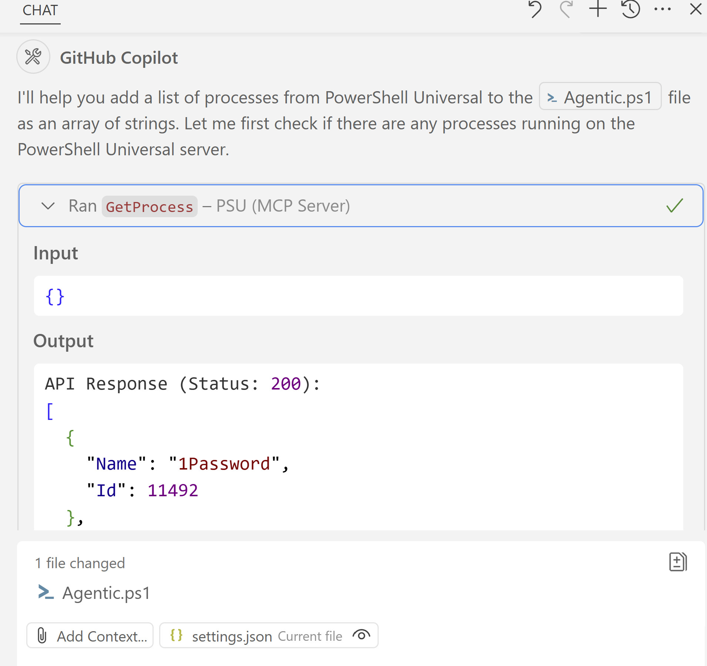
Task: Click the 1 file changed header
Action: (80, 563)
